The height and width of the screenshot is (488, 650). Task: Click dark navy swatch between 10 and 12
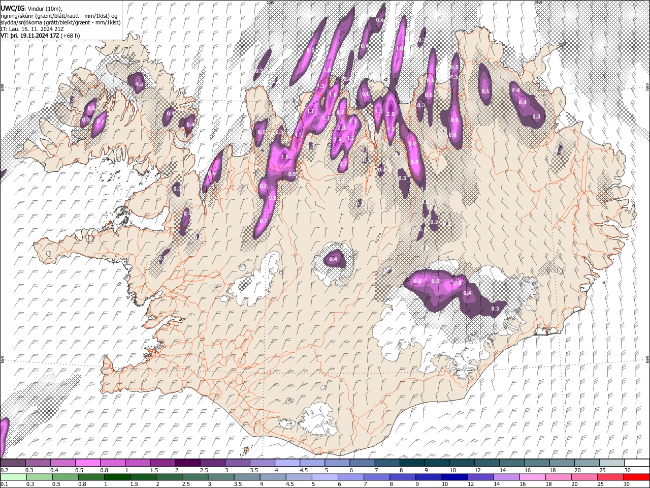[x=453, y=477]
